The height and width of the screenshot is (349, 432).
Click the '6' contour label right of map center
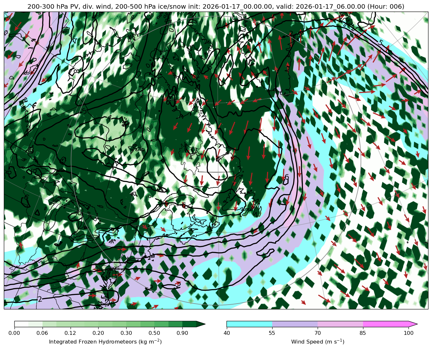pos(286,177)
